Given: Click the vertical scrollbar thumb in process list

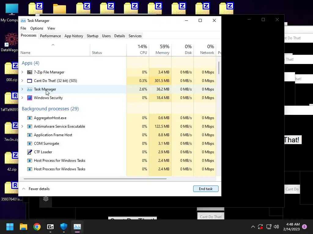Looking at the screenshot, I should (219, 68).
